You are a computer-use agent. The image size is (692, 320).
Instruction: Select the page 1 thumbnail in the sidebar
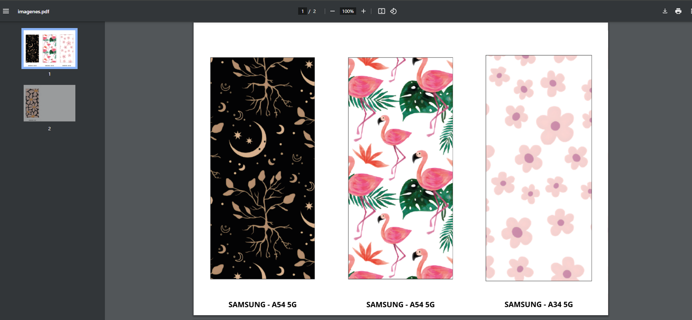click(x=50, y=49)
